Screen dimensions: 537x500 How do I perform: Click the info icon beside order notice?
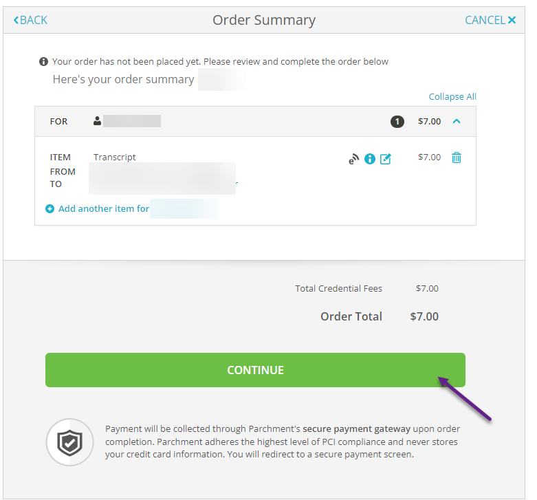pyautogui.click(x=44, y=62)
